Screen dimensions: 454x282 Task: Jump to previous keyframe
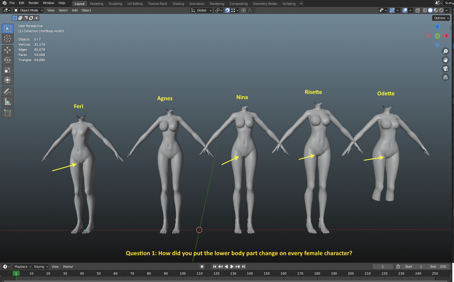pos(221,267)
